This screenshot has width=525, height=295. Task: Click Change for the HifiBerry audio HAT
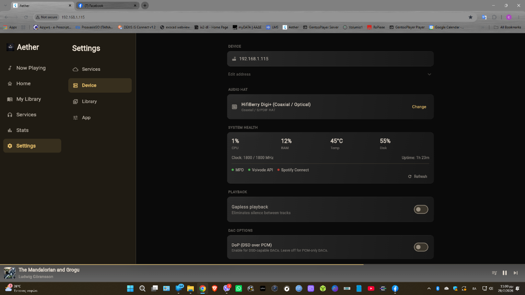(x=419, y=107)
